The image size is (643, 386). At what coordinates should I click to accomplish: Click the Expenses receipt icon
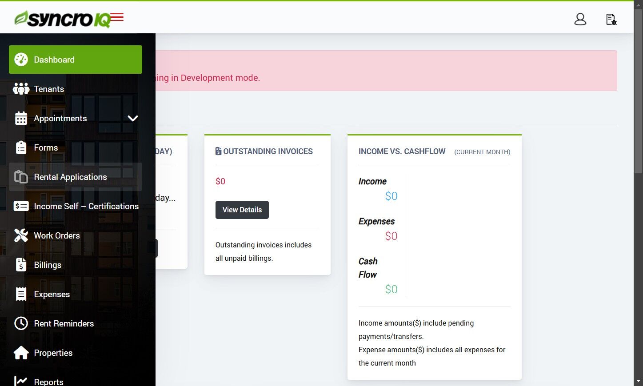pyautogui.click(x=21, y=294)
